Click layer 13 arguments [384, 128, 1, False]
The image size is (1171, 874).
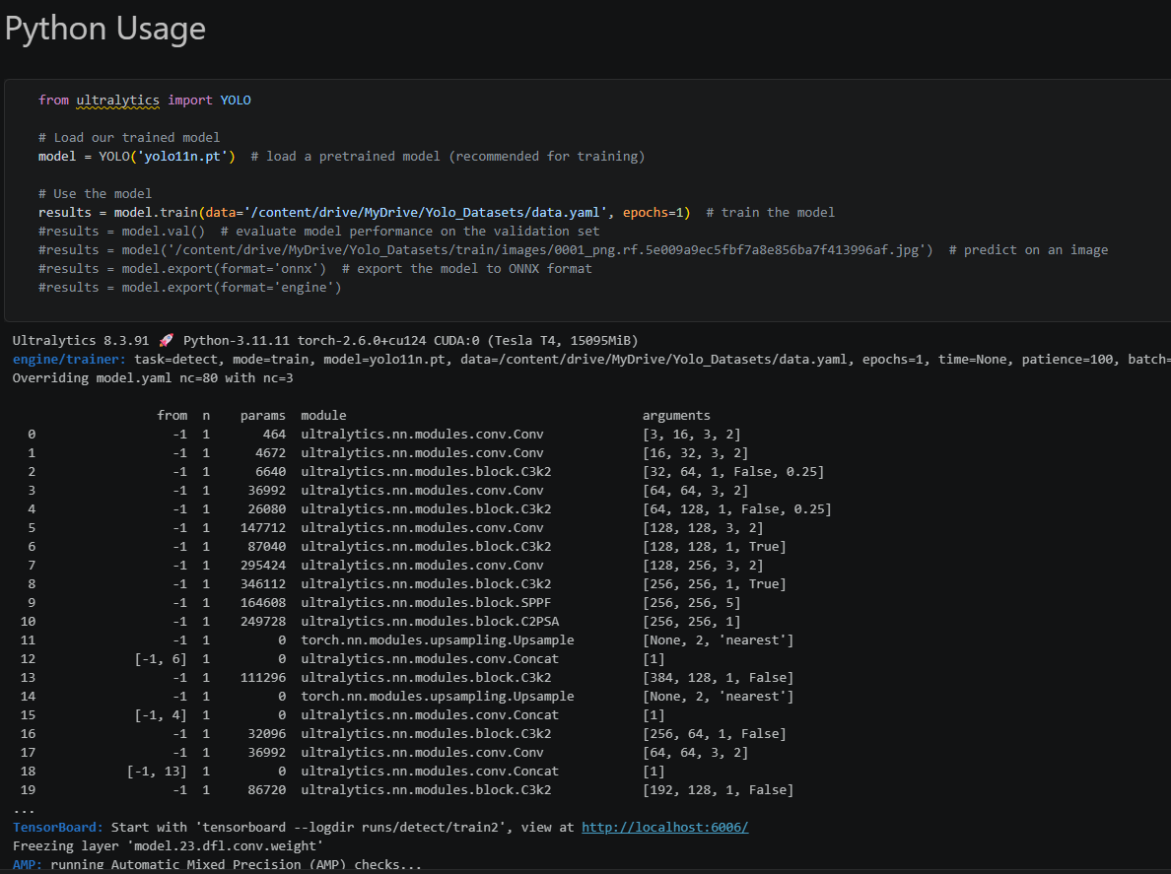718,678
